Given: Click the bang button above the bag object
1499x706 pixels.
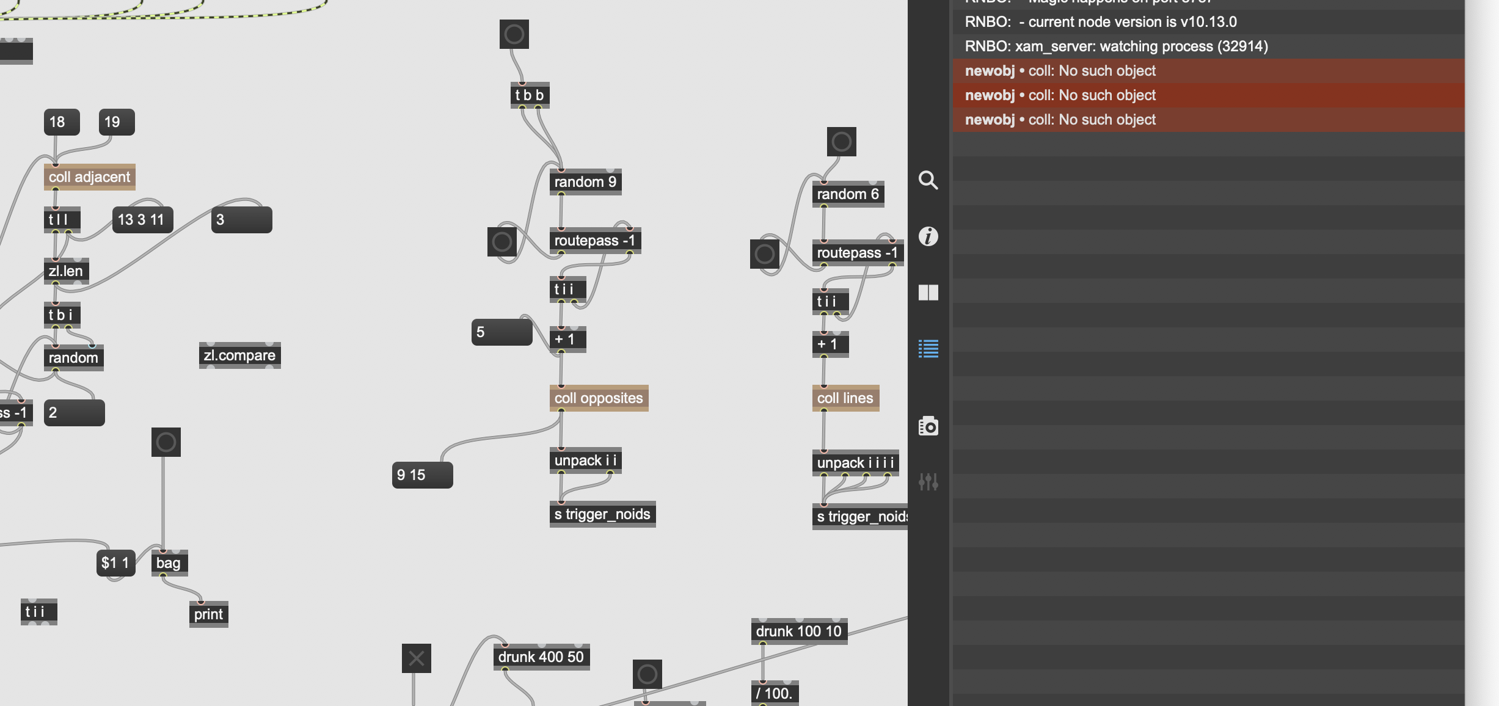Looking at the screenshot, I should 166,442.
